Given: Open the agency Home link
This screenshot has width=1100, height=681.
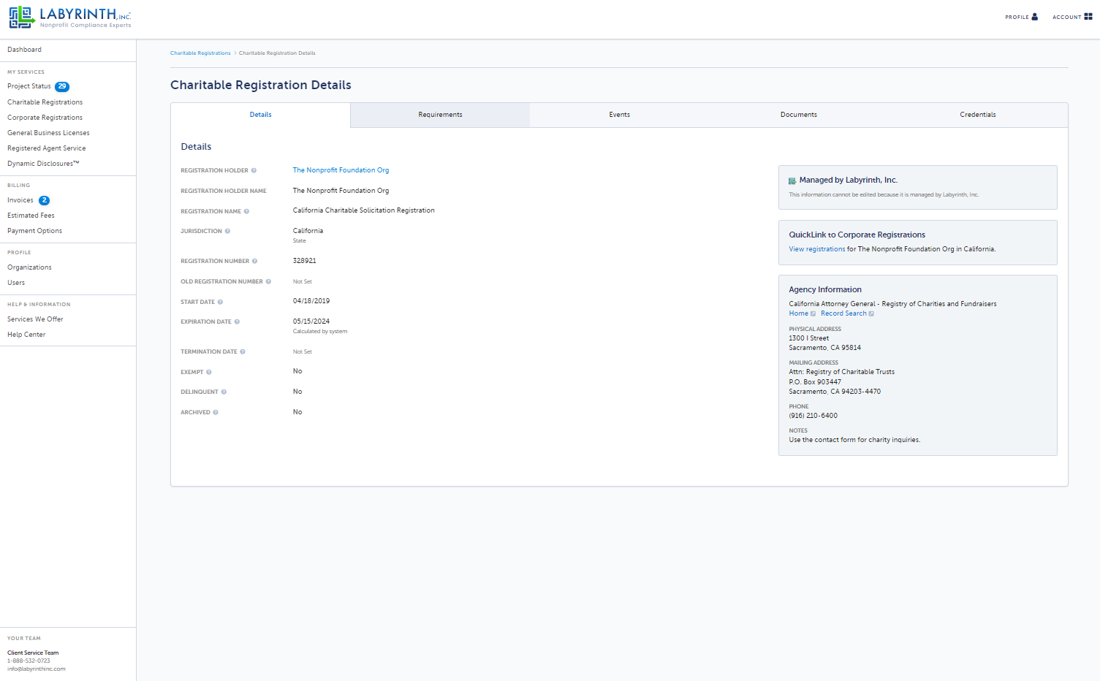Looking at the screenshot, I should coord(798,313).
